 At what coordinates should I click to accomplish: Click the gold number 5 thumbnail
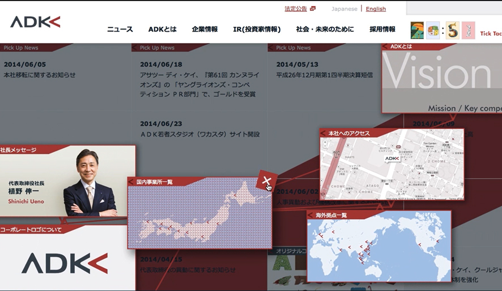click(x=453, y=31)
